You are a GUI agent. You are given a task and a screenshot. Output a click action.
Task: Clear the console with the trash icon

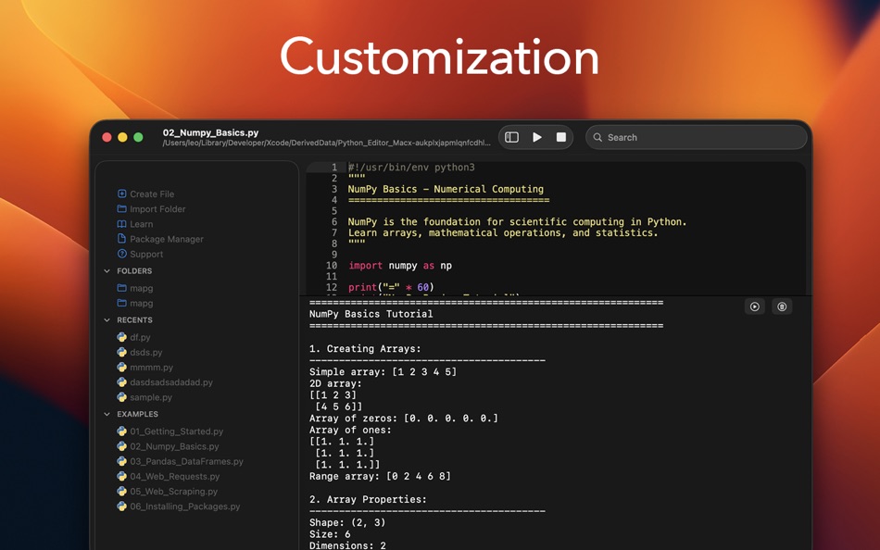point(781,306)
